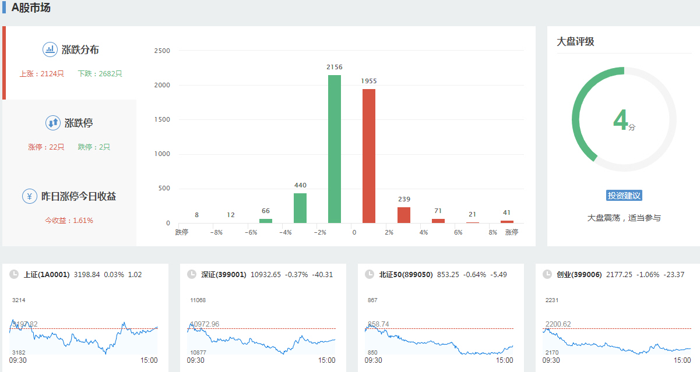Click the clock icon beside 上证

[14, 275]
